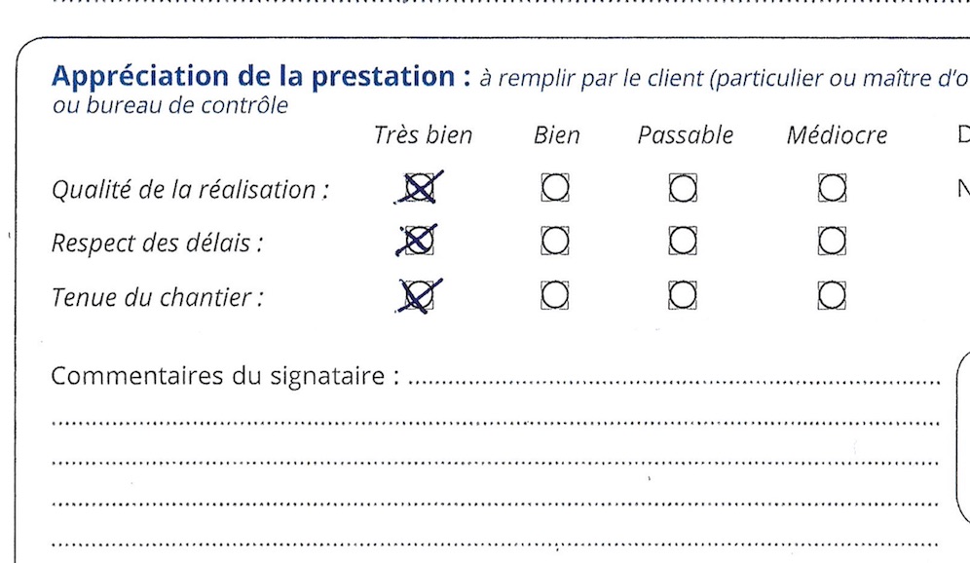Click the Passable column header
970x563 pixels.
click(x=686, y=134)
